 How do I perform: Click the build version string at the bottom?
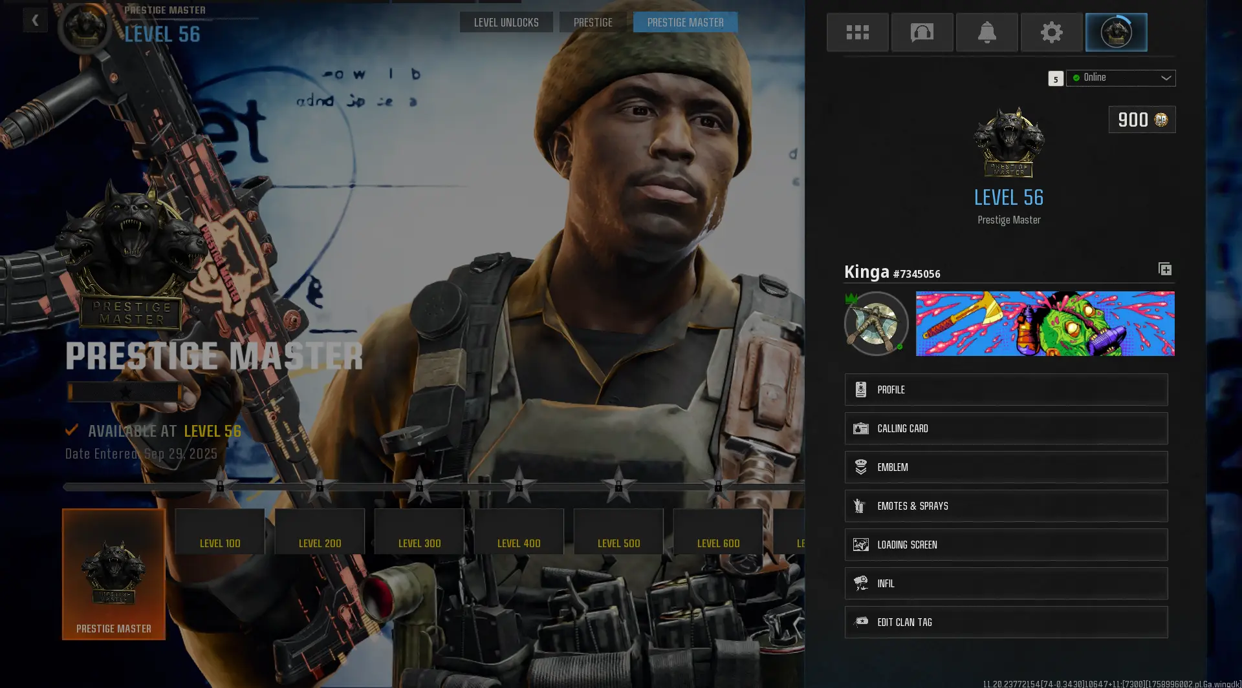click(x=1112, y=683)
